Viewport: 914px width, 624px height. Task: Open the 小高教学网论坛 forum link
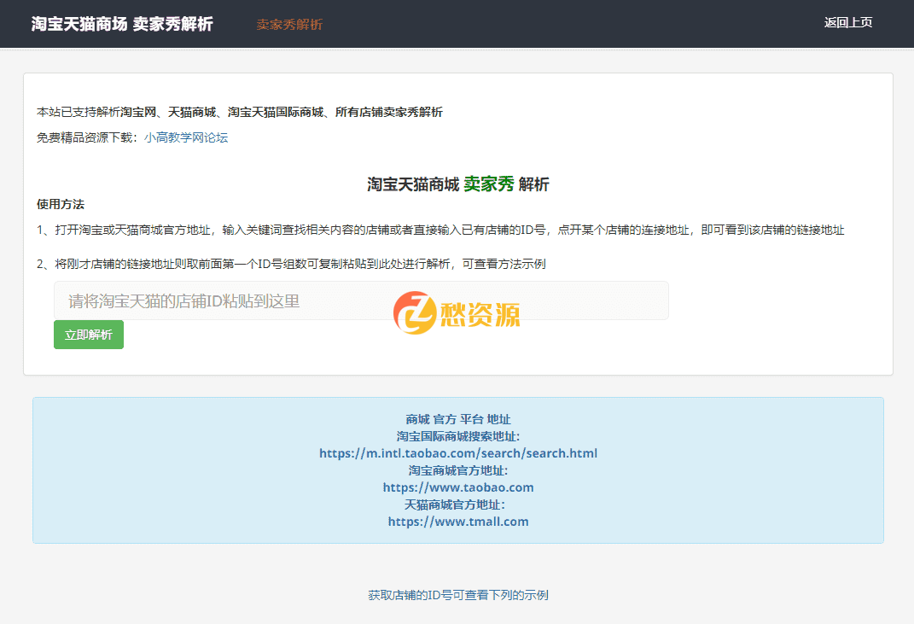pyautogui.click(x=184, y=137)
